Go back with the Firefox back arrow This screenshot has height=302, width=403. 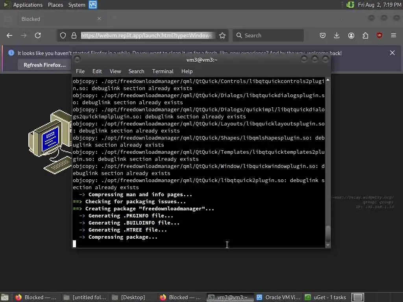click(9, 35)
